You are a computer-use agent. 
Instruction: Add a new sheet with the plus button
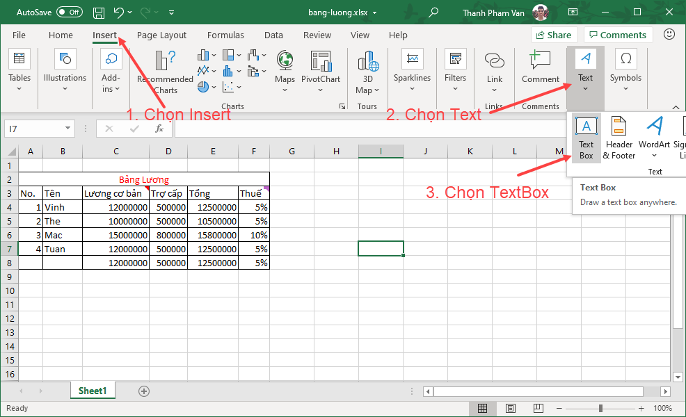click(x=144, y=391)
